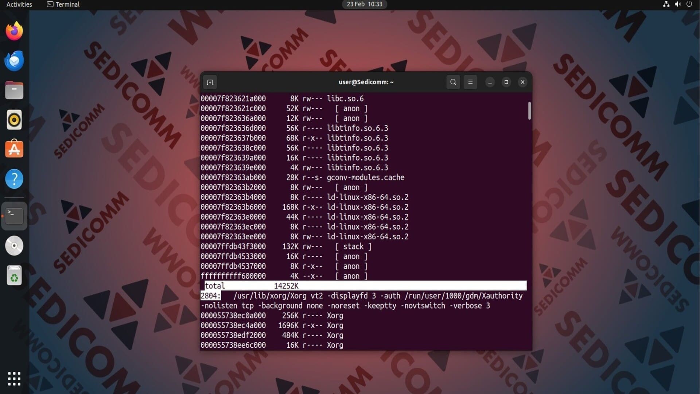Viewport: 700px width, 394px height.
Task: Open system menu via volume icon
Action: coord(677,4)
